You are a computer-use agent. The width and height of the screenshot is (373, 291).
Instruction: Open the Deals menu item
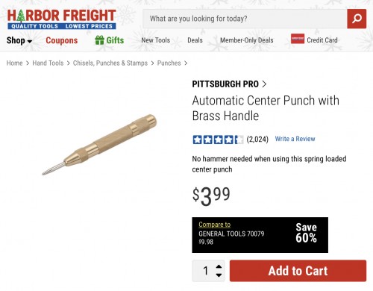(x=195, y=40)
